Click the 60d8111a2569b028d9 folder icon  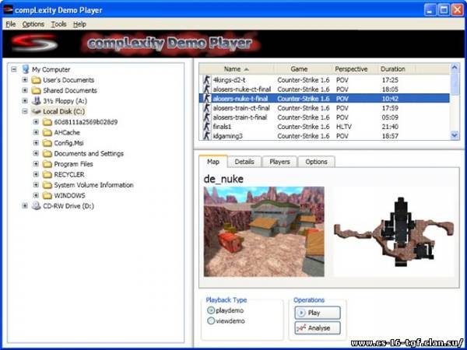click(47, 122)
